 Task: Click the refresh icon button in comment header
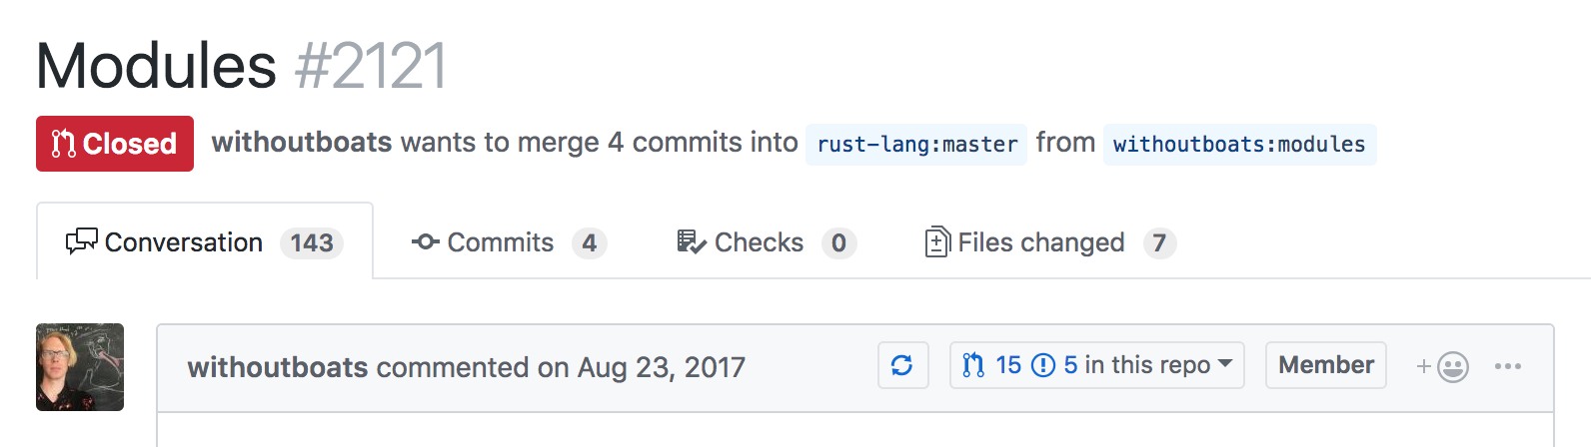click(x=902, y=365)
